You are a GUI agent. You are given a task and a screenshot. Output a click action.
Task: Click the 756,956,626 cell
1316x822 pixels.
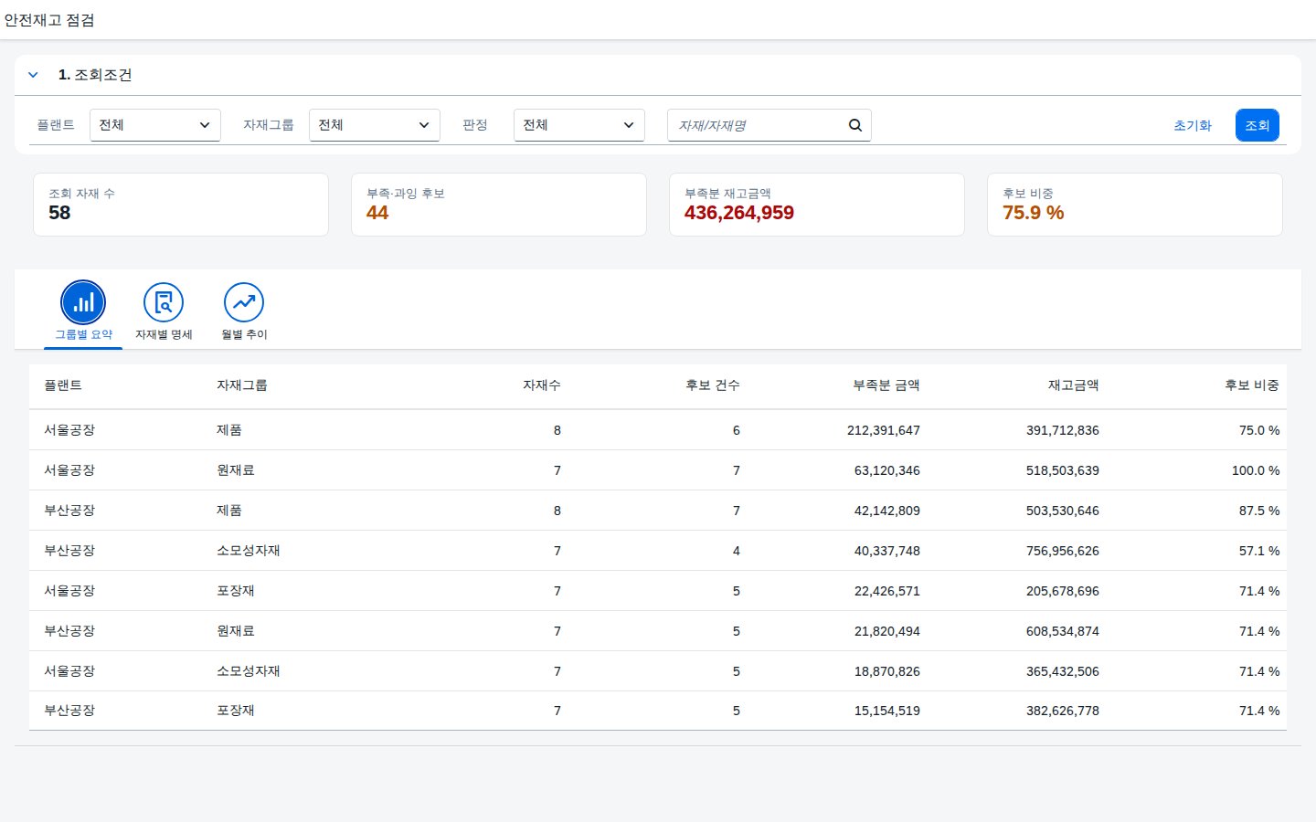click(1063, 551)
